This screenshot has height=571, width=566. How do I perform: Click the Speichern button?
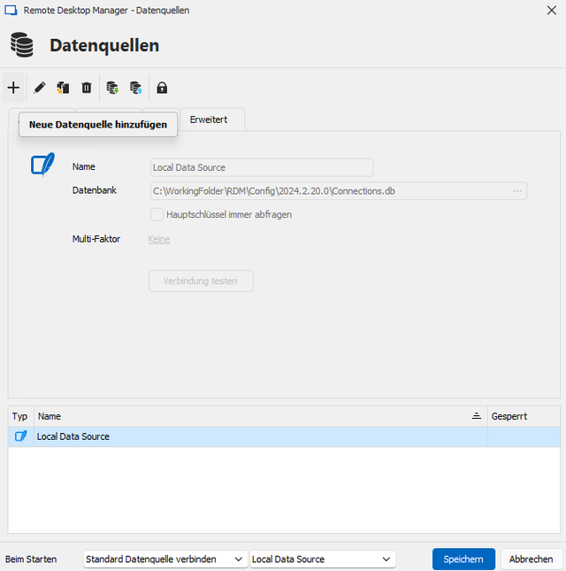[463, 559]
